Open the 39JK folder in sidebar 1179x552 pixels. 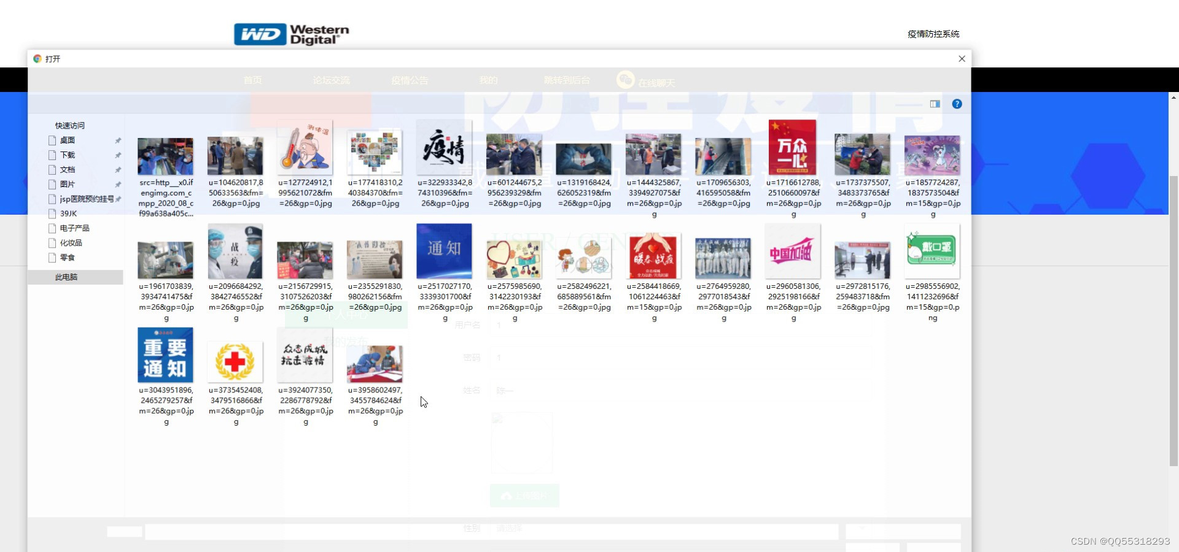click(x=68, y=214)
